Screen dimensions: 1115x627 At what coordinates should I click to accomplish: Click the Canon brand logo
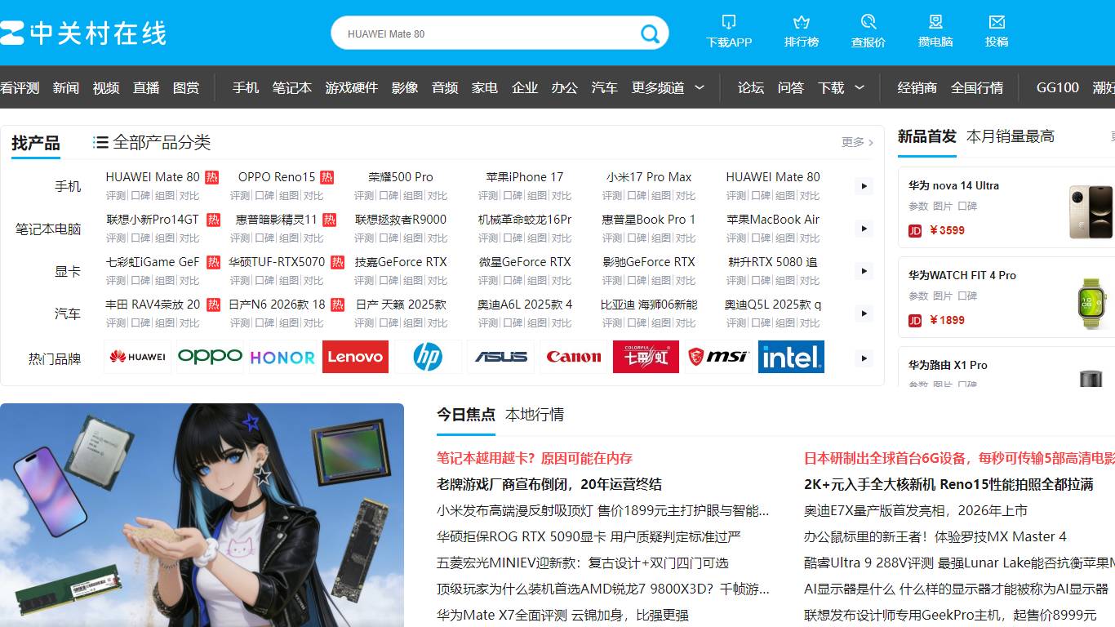click(574, 357)
